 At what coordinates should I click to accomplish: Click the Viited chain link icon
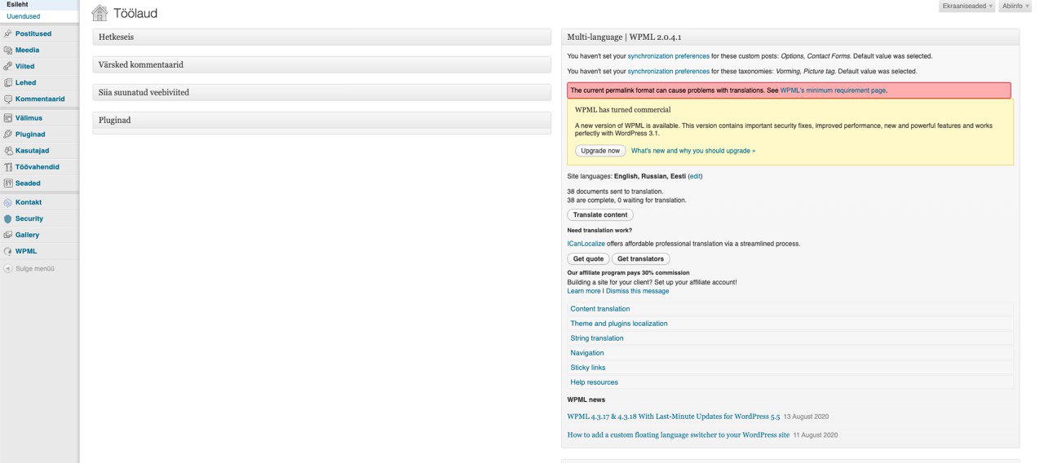(x=7, y=66)
